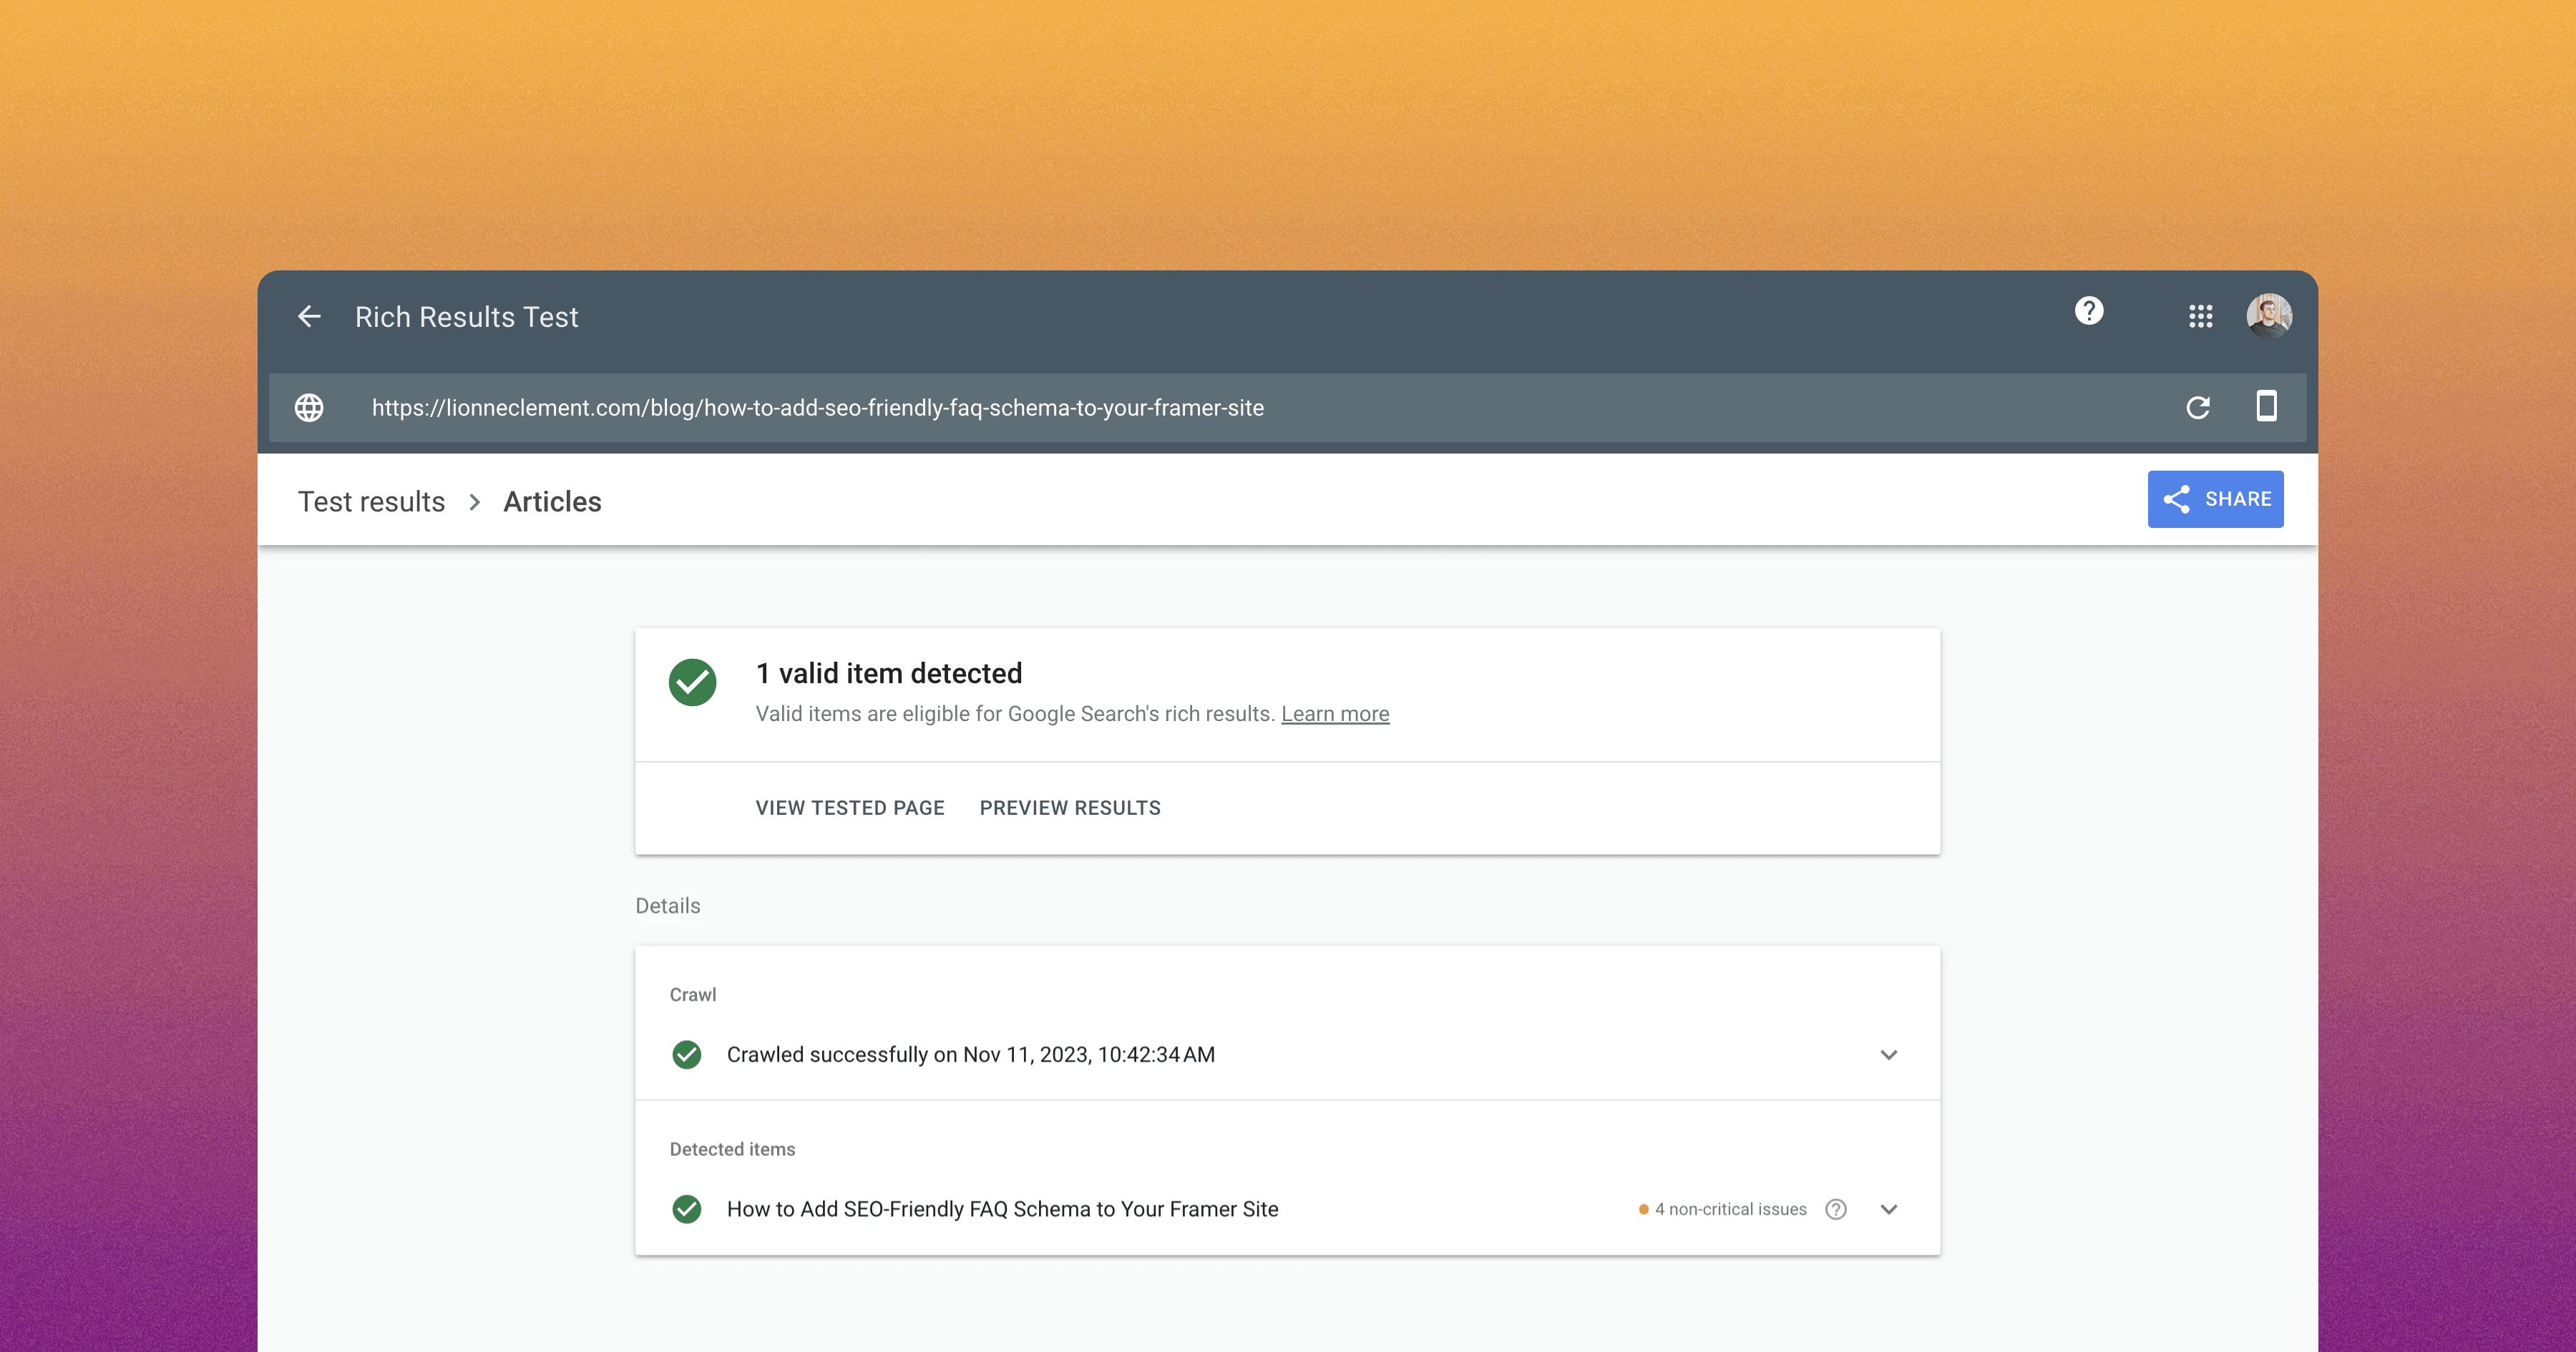Click the Rich Results Test title

coord(466,317)
